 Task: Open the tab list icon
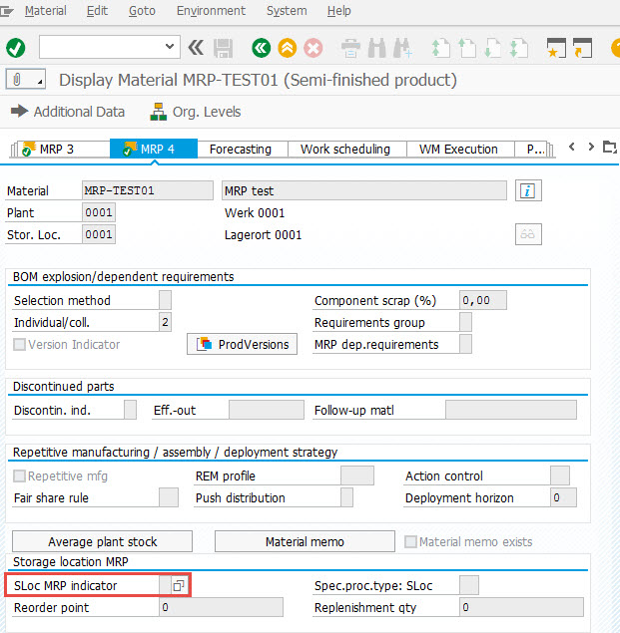pyautogui.click(x=609, y=147)
